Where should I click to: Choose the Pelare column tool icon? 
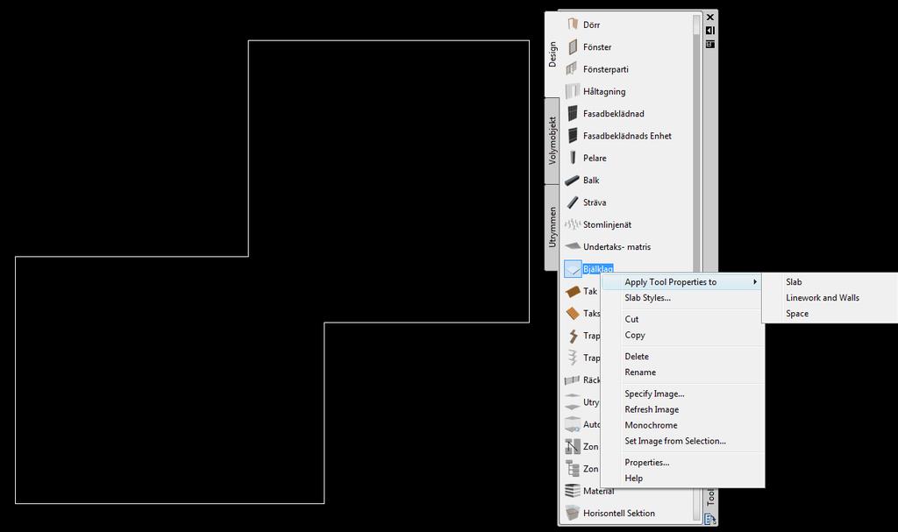pyautogui.click(x=572, y=158)
